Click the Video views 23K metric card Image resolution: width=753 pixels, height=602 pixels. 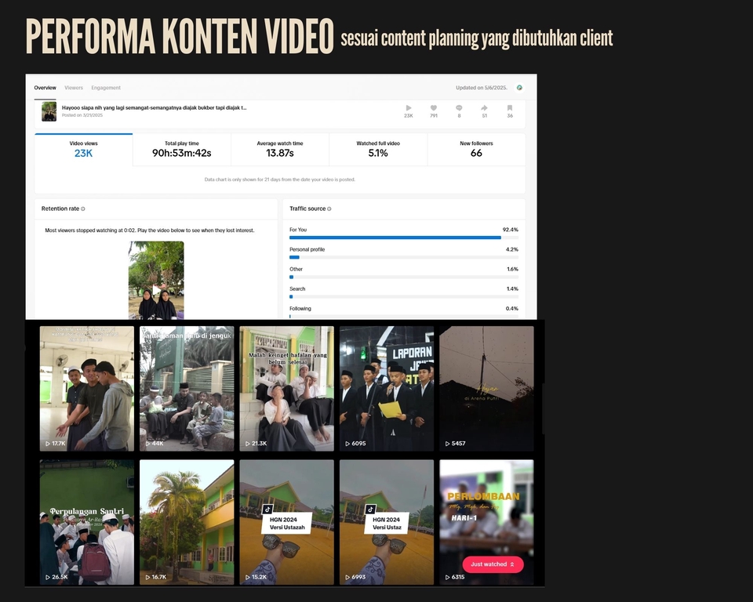(83, 150)
